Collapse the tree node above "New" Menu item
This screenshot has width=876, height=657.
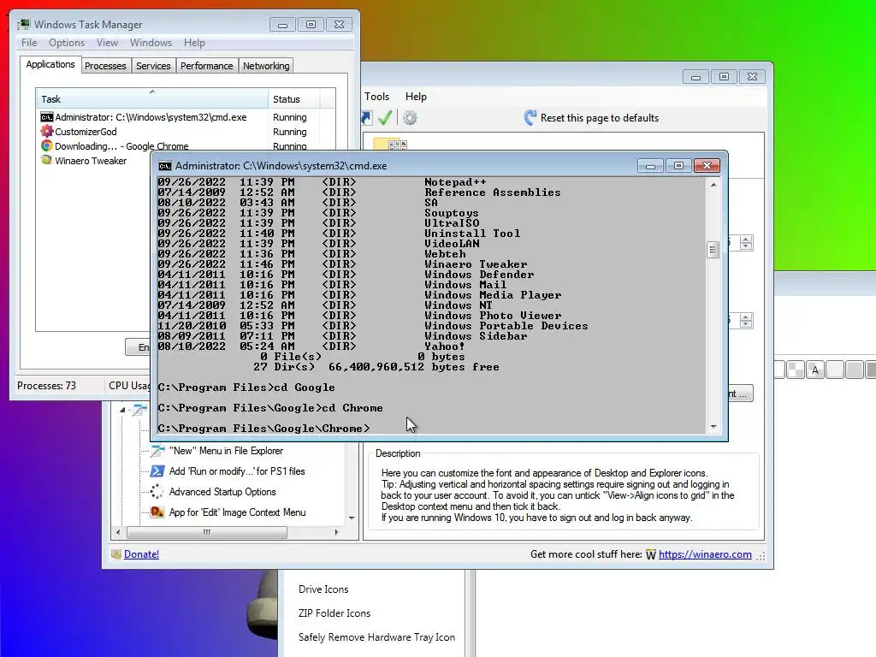pos(122,410)
